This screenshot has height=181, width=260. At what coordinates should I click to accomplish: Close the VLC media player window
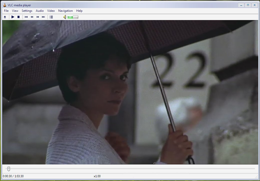254,5
